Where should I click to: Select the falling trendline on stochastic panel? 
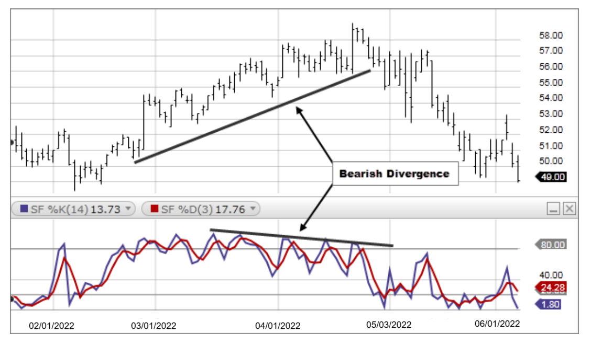301,237
